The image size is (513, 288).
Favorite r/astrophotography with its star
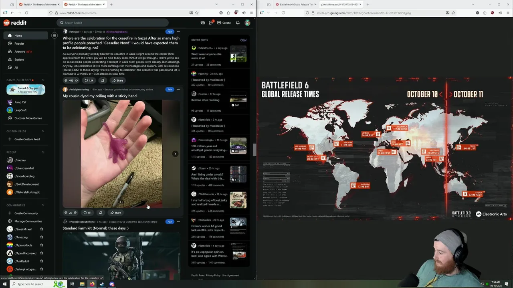tap(42, 269)
